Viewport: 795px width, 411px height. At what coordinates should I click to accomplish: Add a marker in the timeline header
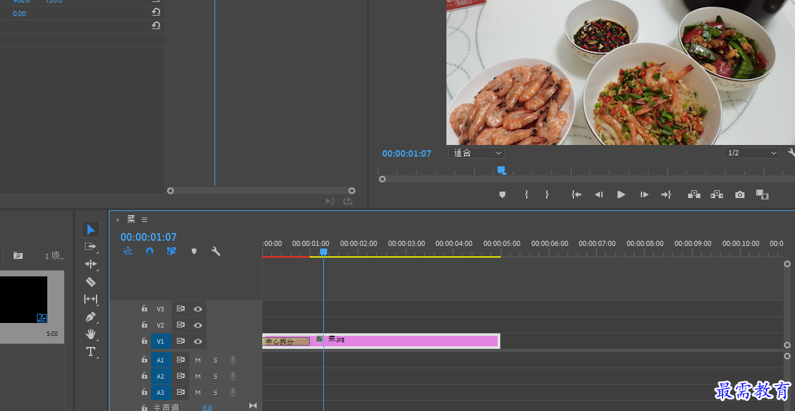pyautogui.click(x=194, y=251)
